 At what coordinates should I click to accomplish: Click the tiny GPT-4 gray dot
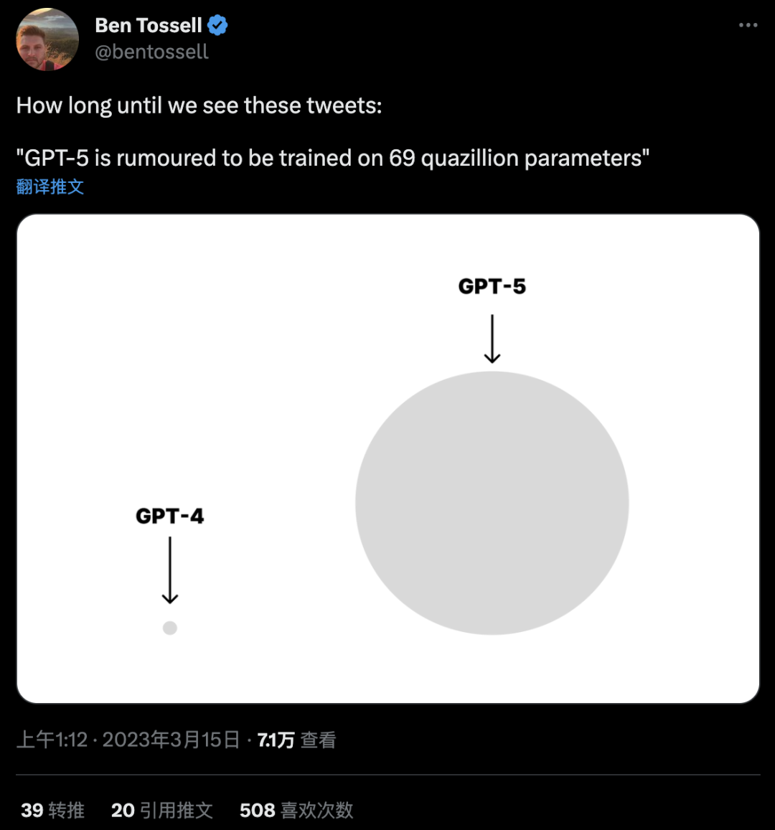point(170,628)
